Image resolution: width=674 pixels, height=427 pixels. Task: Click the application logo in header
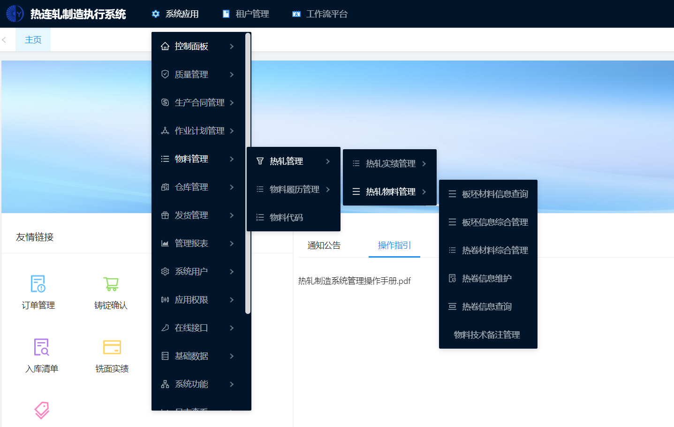coord(15,14)
